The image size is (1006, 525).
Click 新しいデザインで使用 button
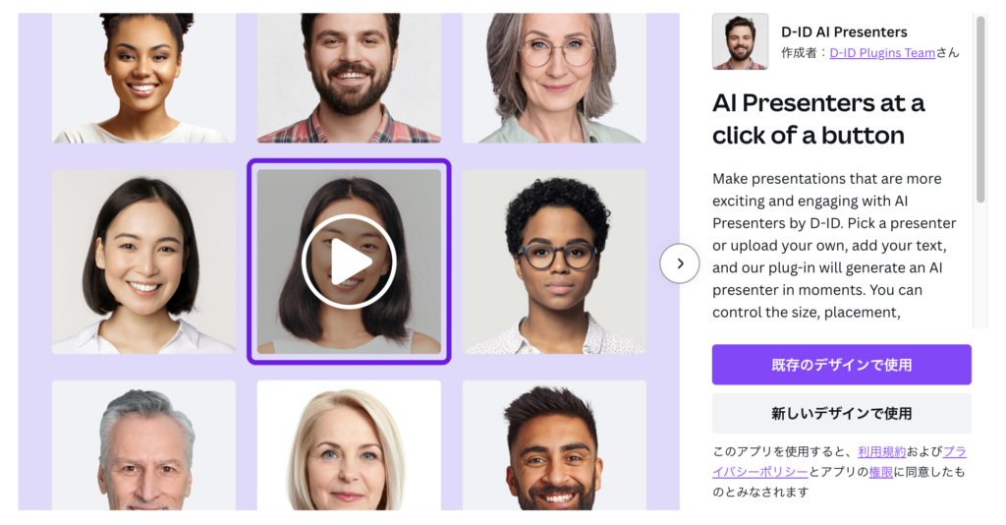[841, 413]
